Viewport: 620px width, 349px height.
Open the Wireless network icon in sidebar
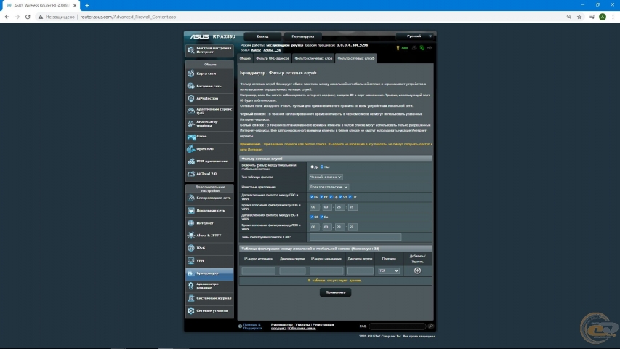191,198
